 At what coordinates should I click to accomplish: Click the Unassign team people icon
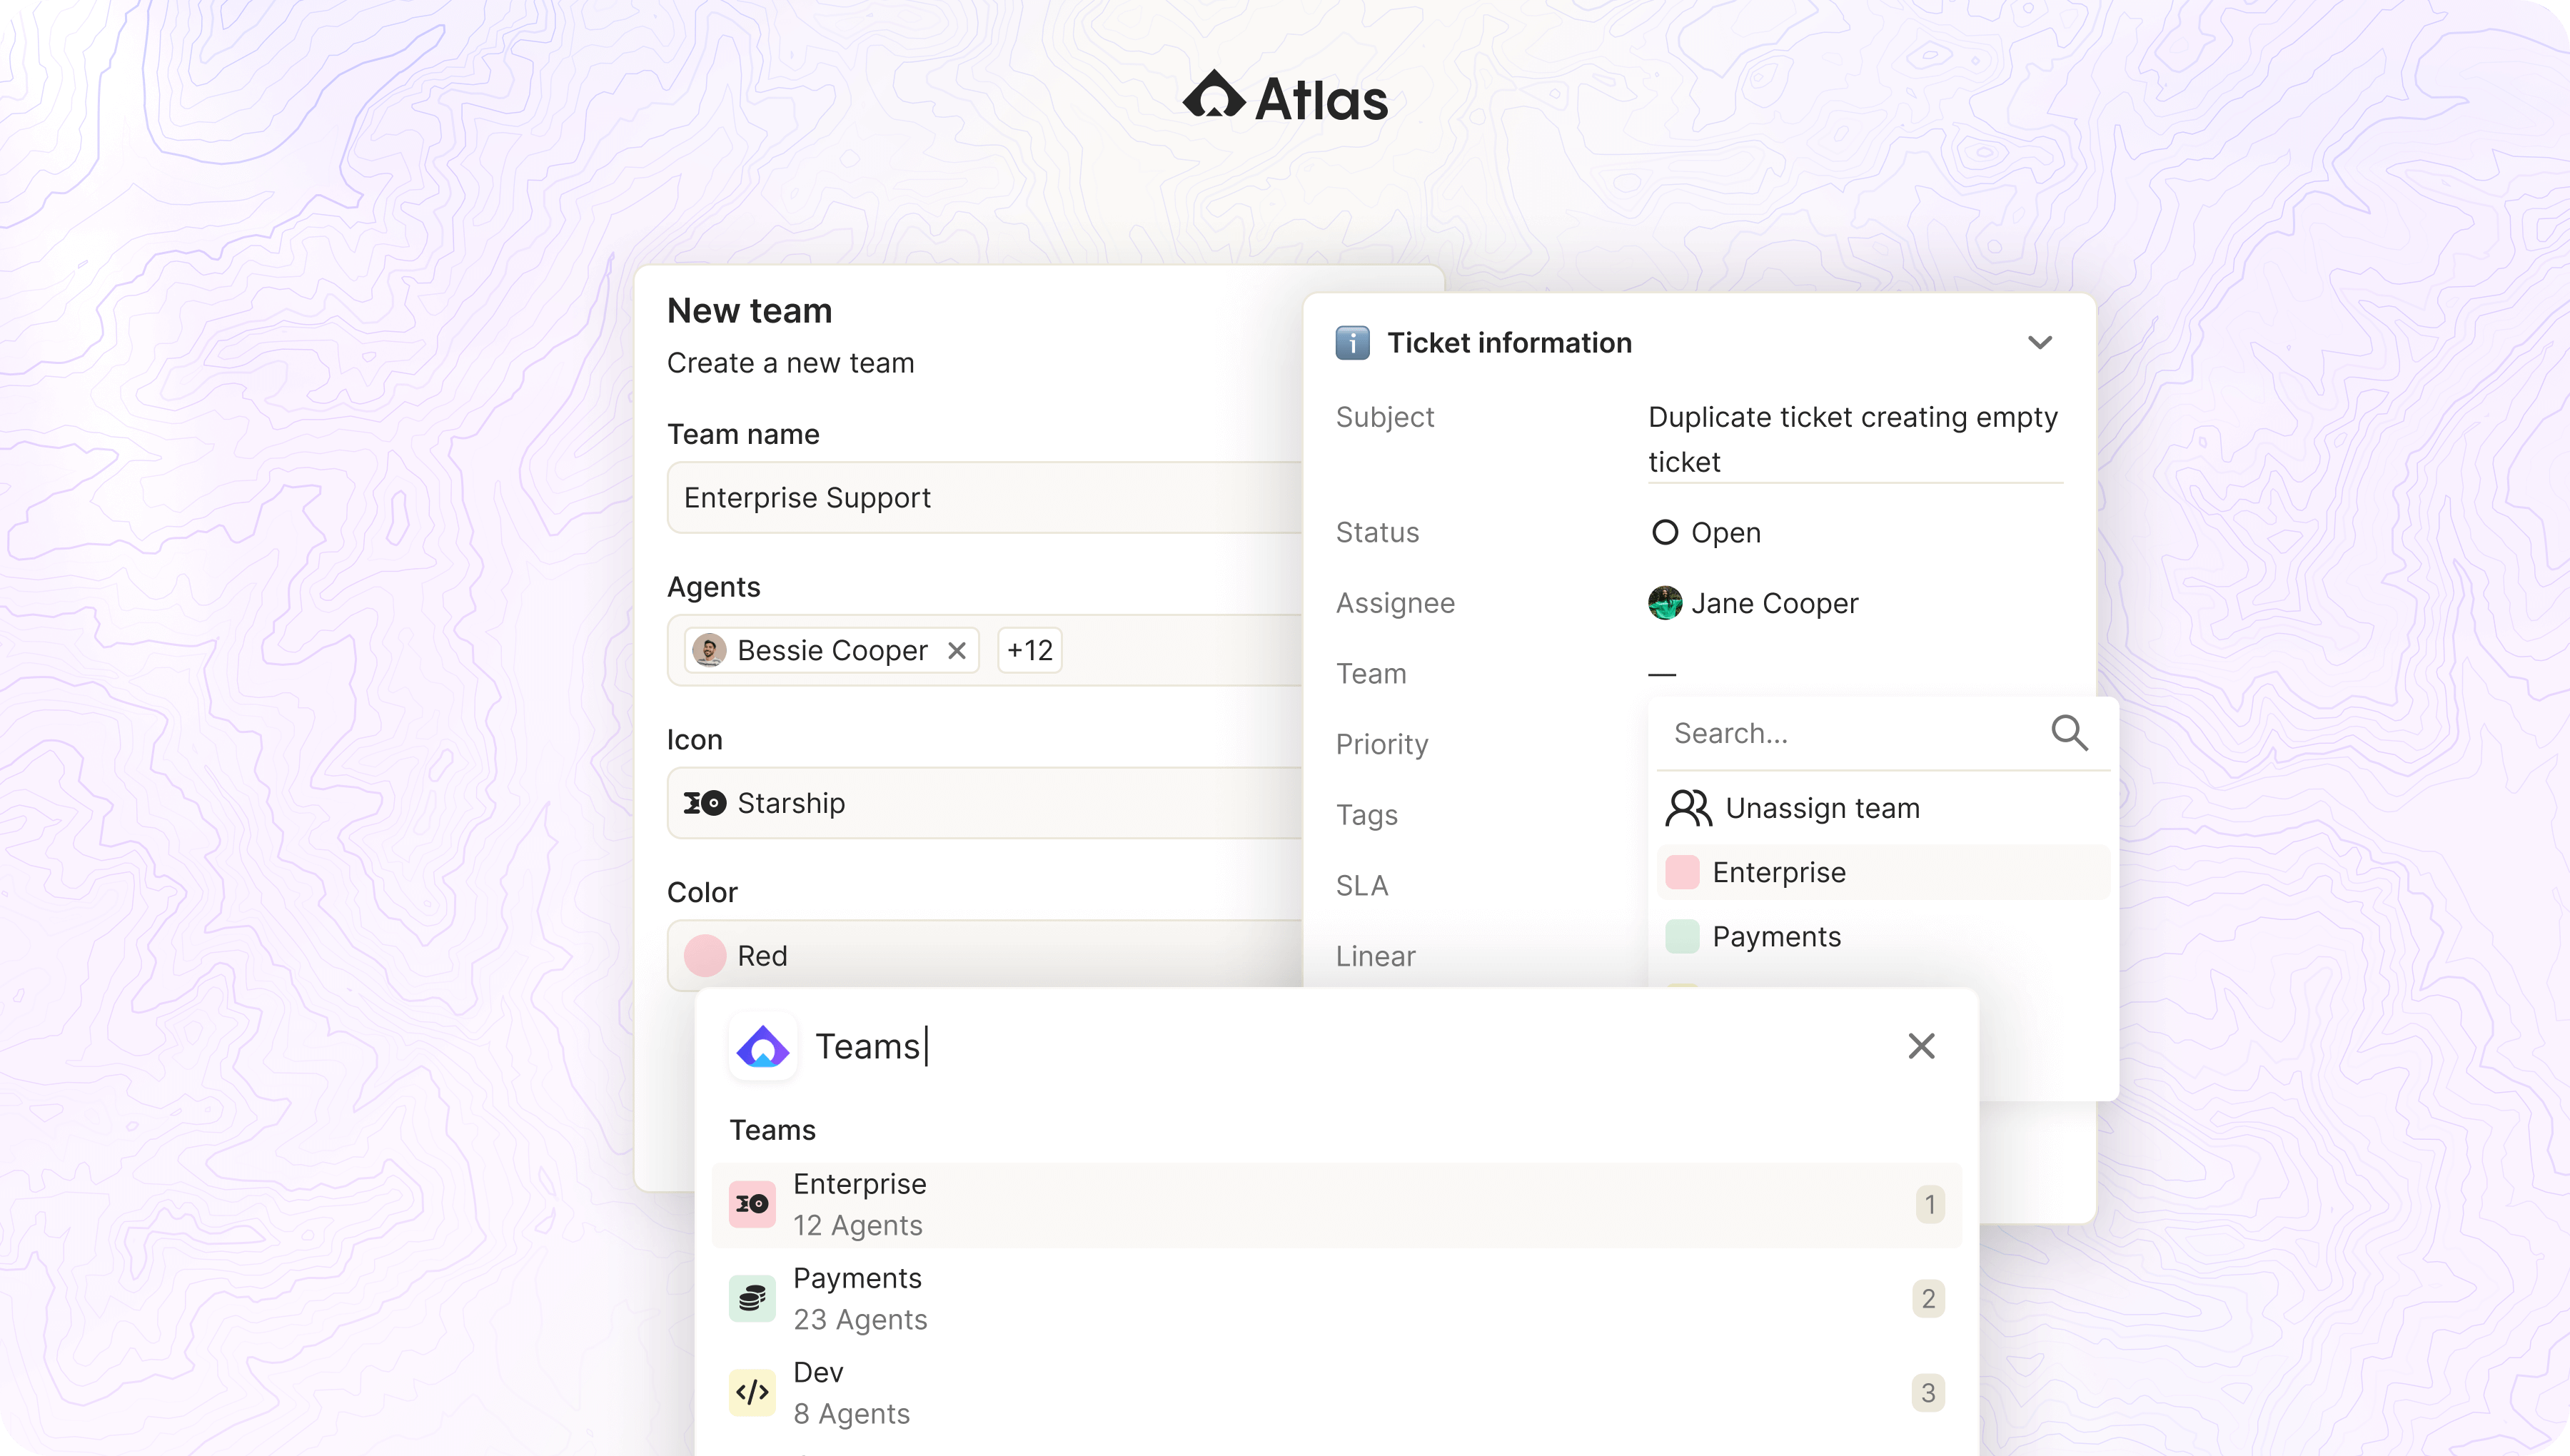point(1688,808)
